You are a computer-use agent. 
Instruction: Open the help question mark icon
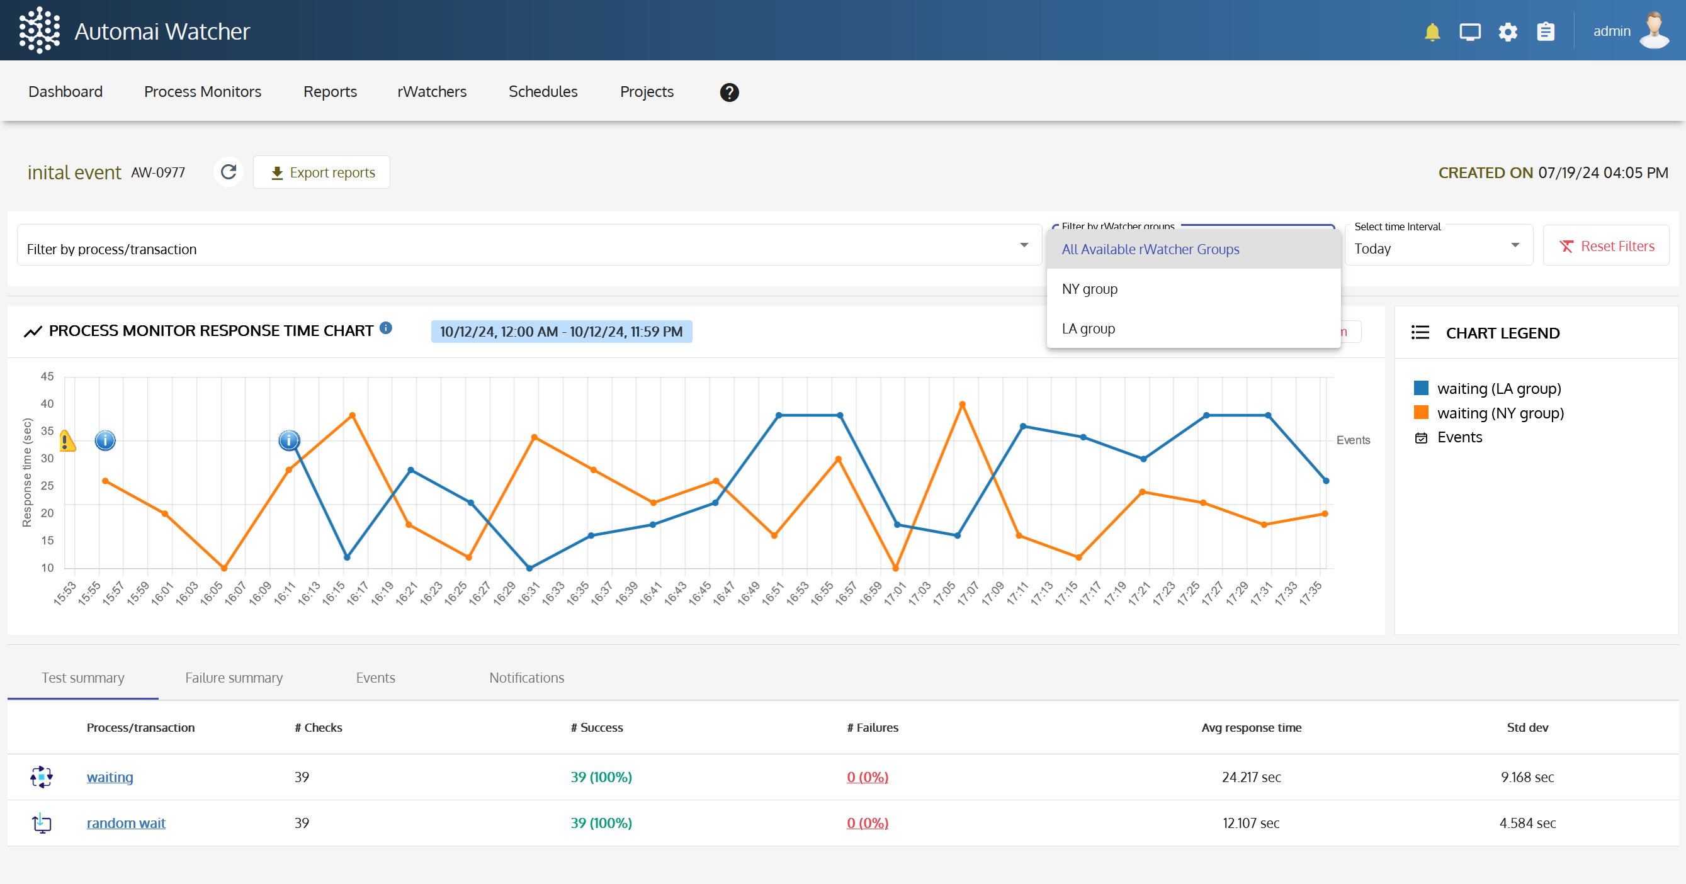[729, 92]
